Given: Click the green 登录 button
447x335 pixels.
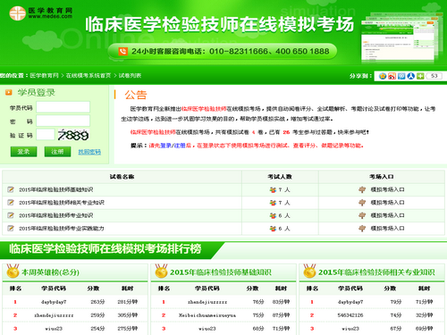Looking at the screenshot, I should [x=23, y=152].
